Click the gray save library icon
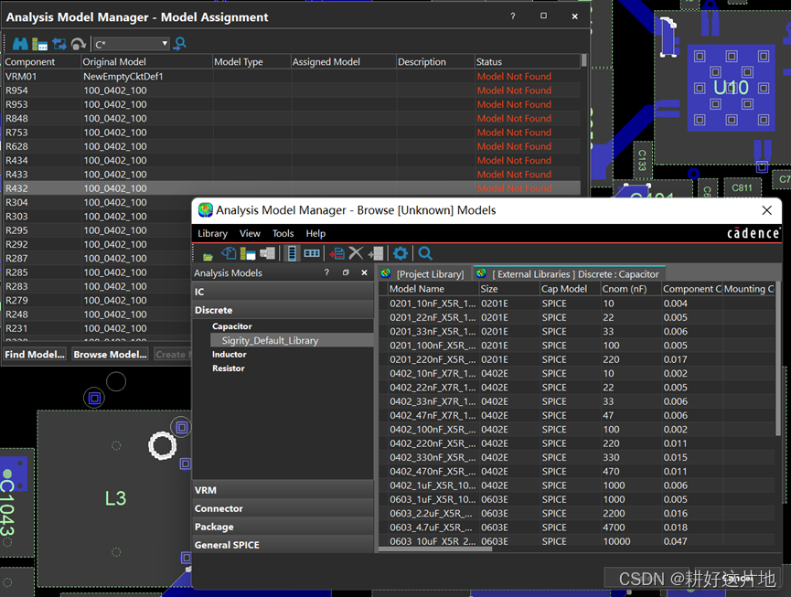This screenshot has height=597, width=791. tap(267, 253)
